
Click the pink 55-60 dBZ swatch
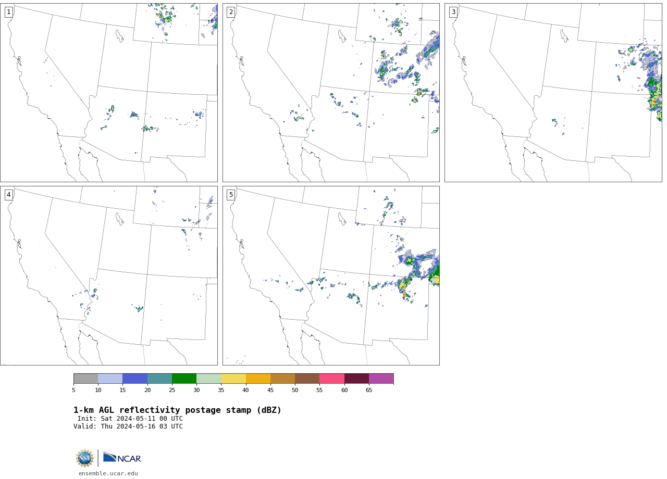332,379
